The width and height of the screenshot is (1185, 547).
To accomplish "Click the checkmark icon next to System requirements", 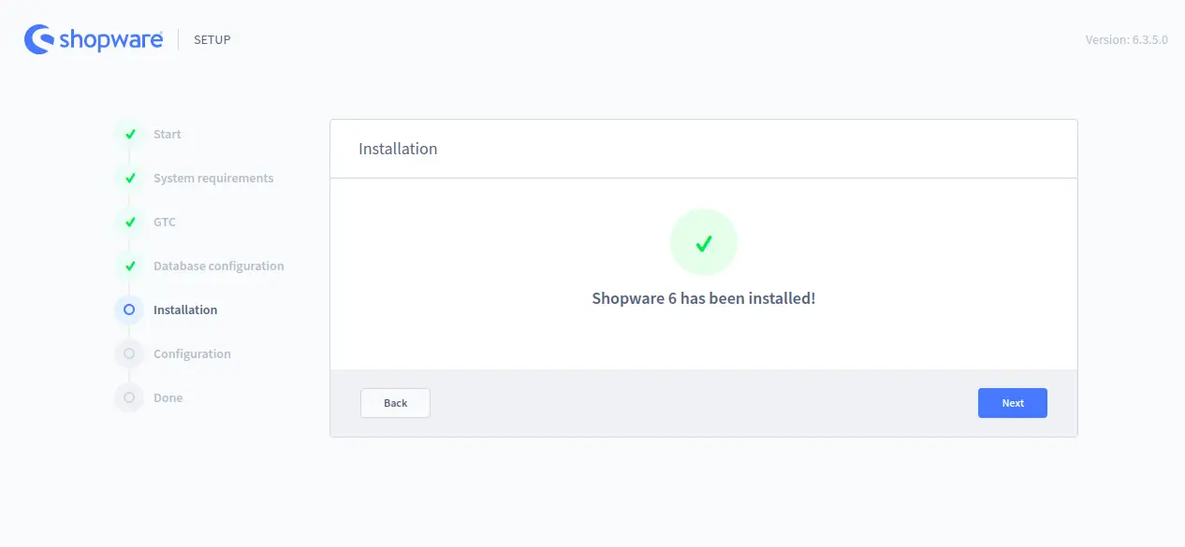I will (x=129, y=178).
